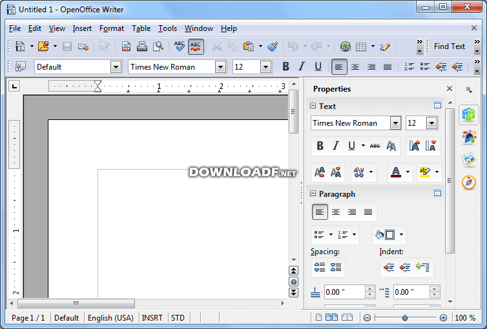Open Character Spacing dropdown arrow
Viewport: 487px width, 329px height.
click(x=371, y=172)
